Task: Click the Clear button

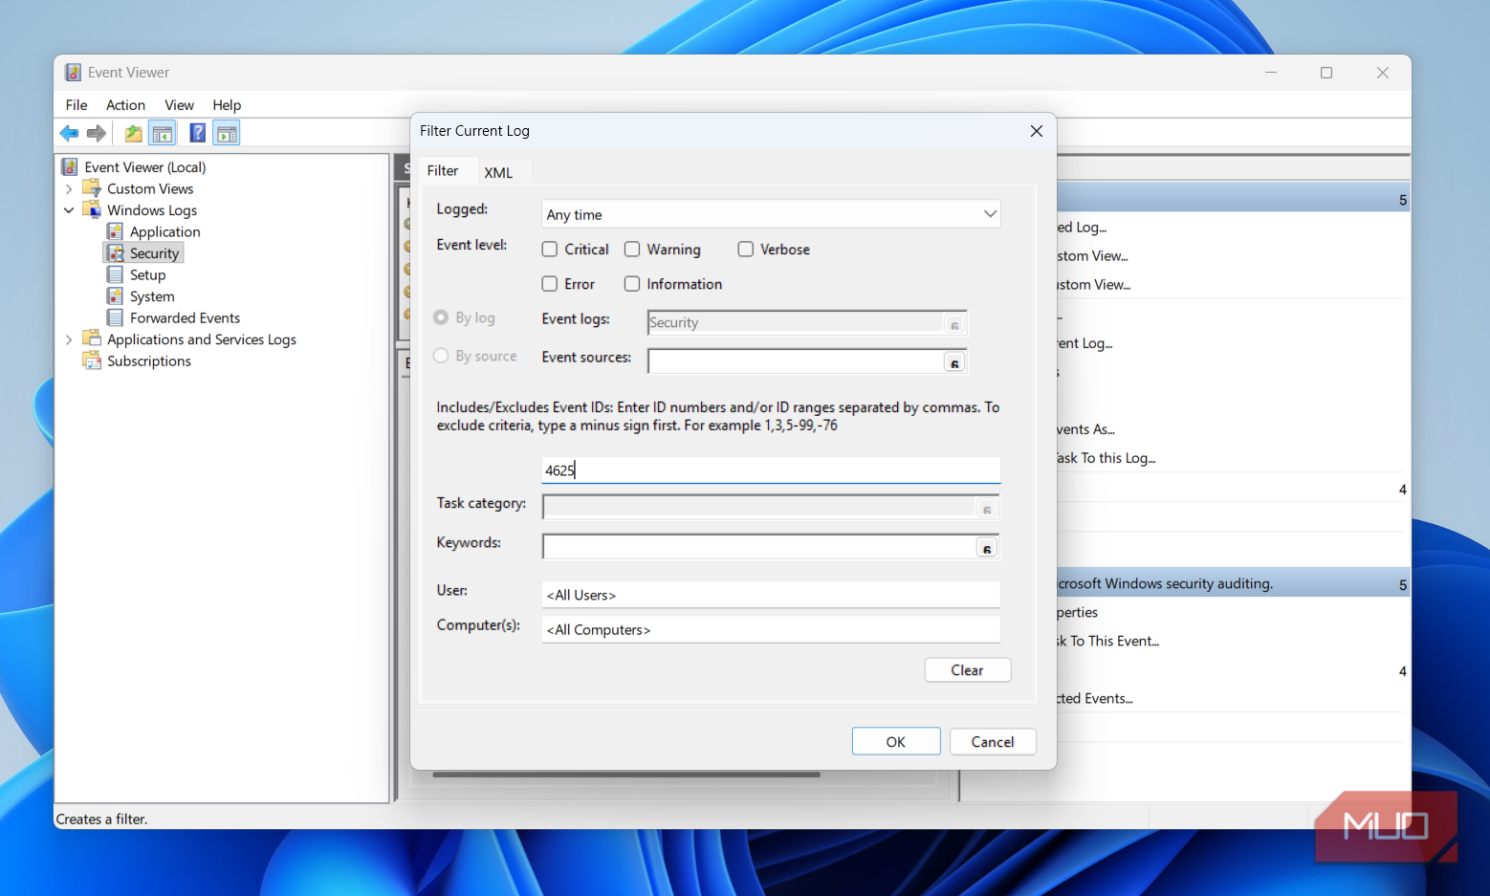Action: pyautogui.click(x=968, y=670)
